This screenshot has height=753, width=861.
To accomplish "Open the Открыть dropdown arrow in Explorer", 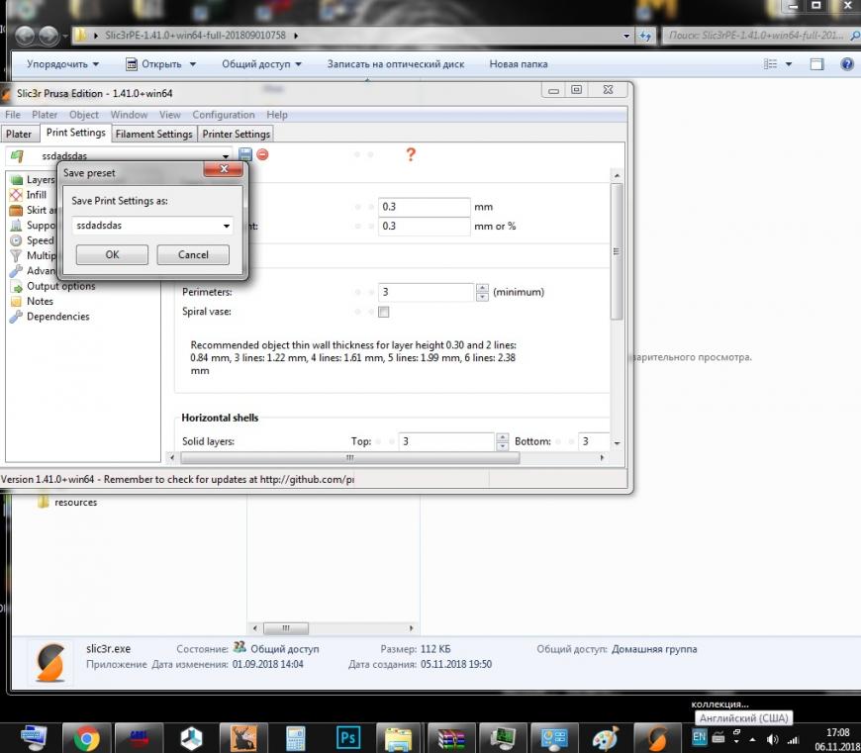I will [x=193, y=64].
